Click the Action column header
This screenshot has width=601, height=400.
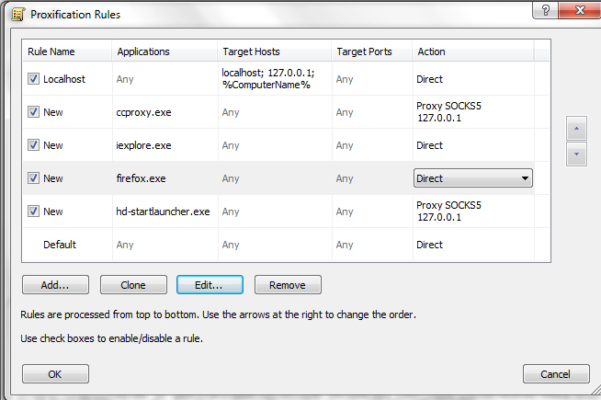coord(473,51)
